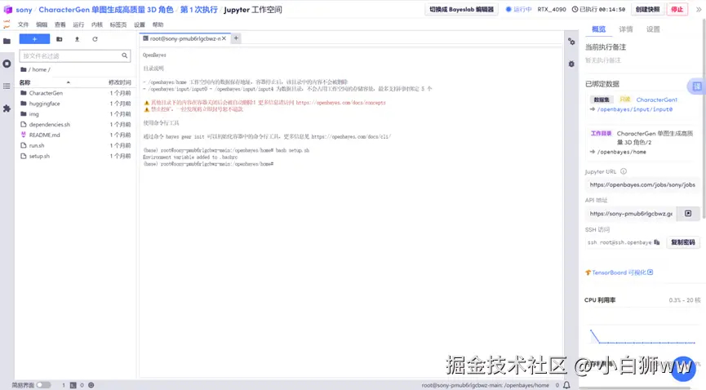Collapse the right panel with the double chevron
This screenshot has width=706, height=390.
699,10
